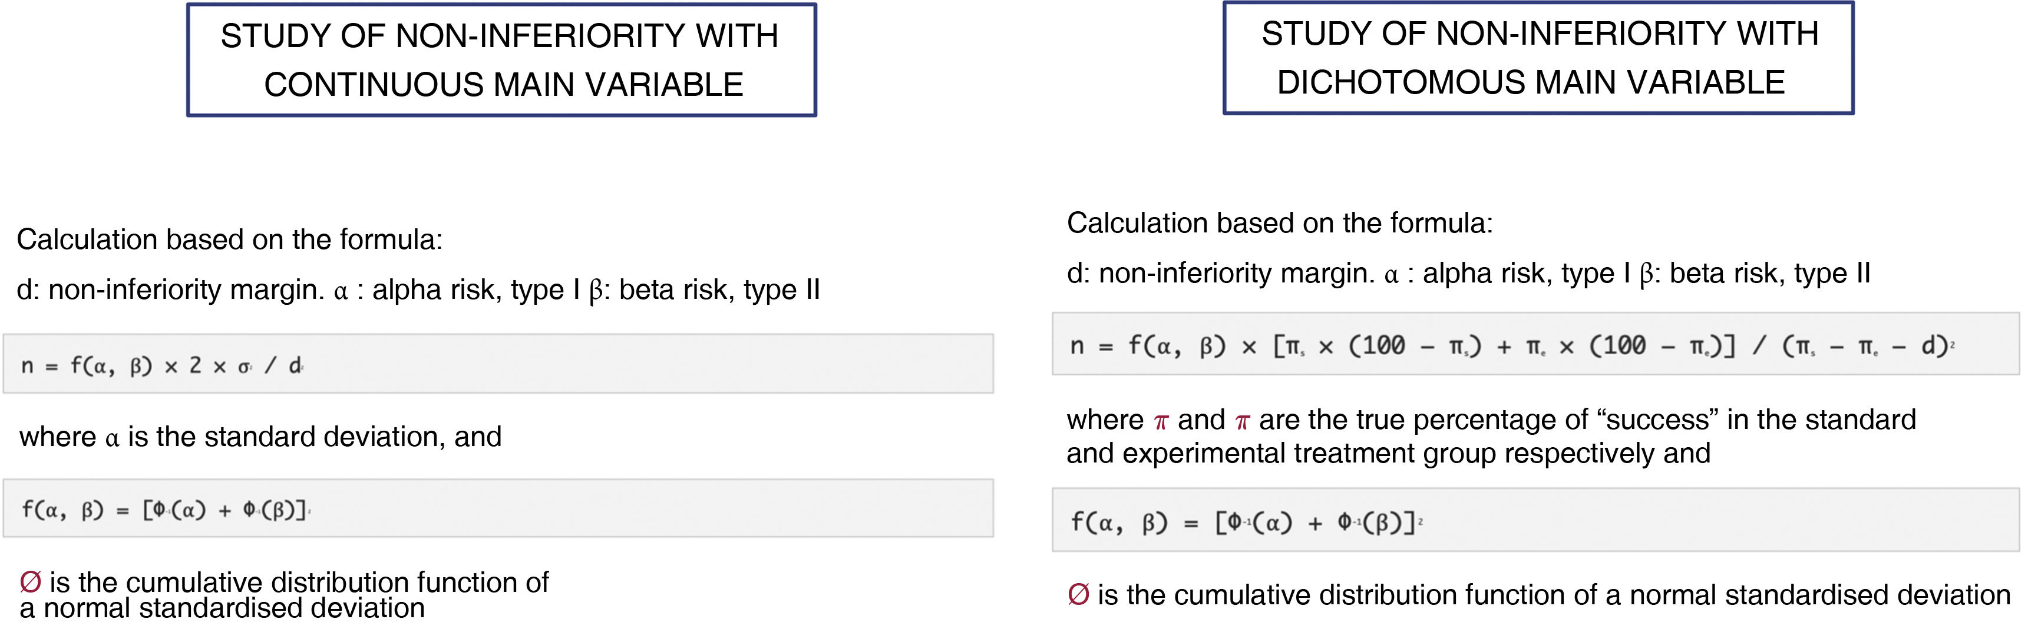Click the 'Dichotomous Main Variable' title box
This screenshot has width=2028, height=629.
[x=1538, y=58]
